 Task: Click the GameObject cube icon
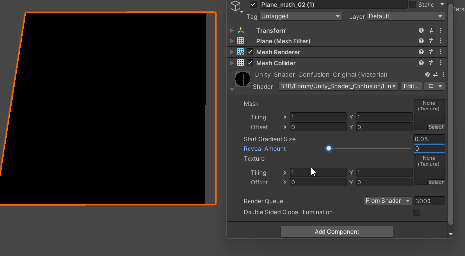[x=236, y=6]
